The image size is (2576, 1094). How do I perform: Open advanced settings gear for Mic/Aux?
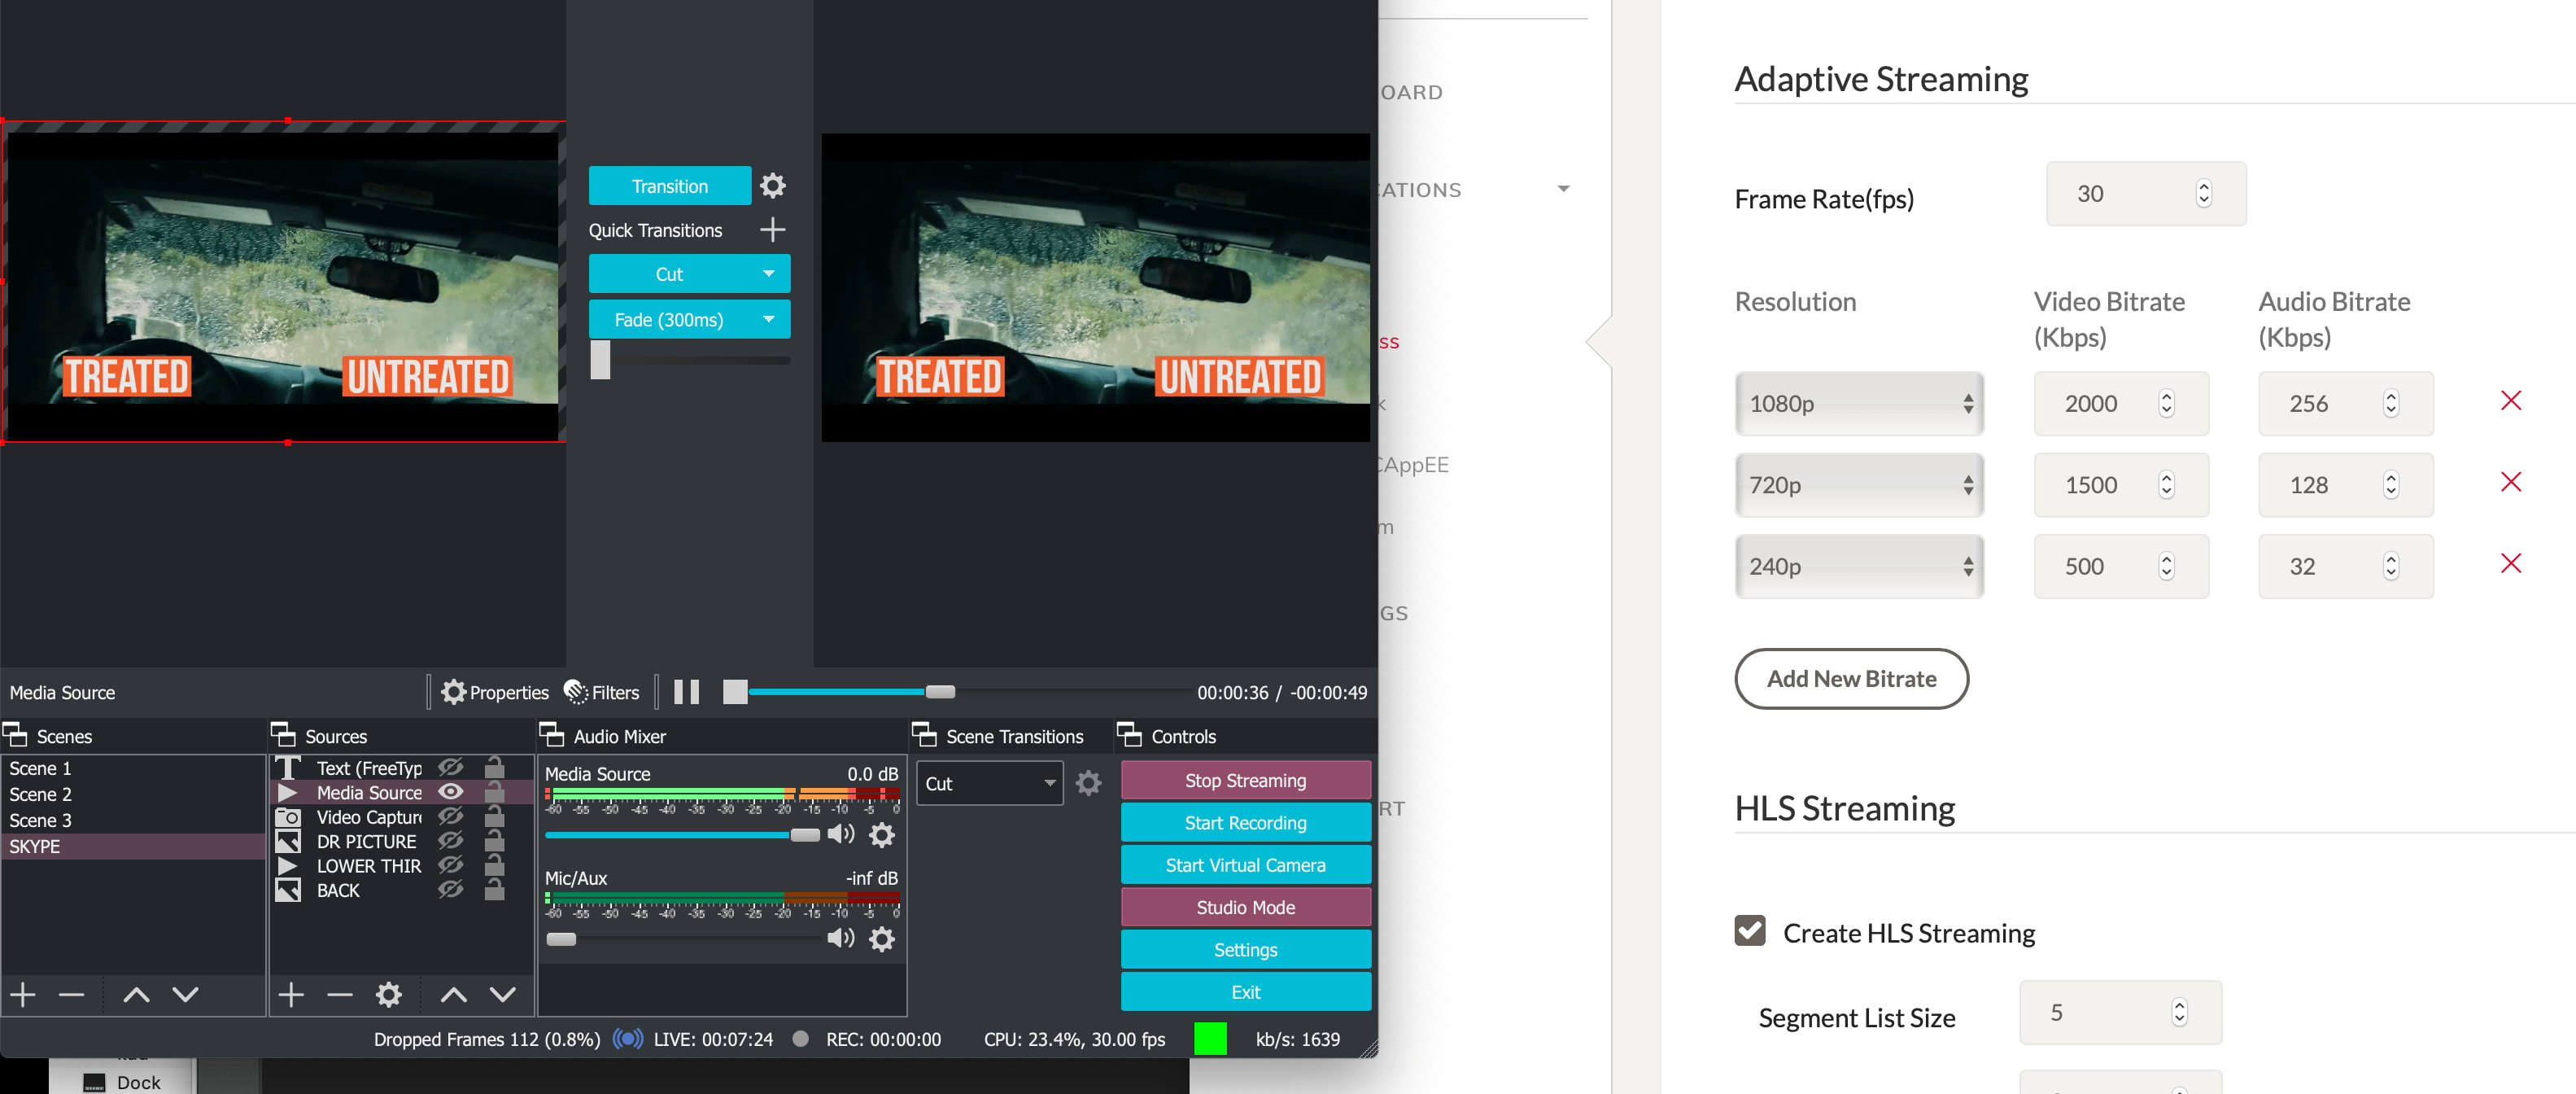coord(881,939)
